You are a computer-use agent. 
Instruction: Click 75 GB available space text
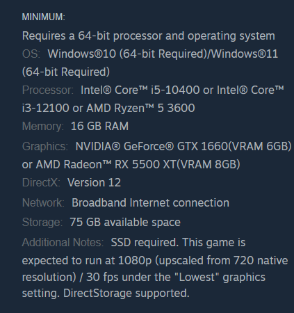[125, 223]
